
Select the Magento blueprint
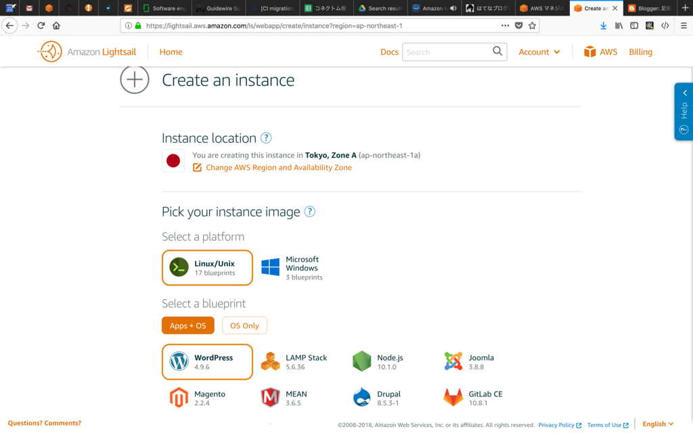click(x=198, y=398)
